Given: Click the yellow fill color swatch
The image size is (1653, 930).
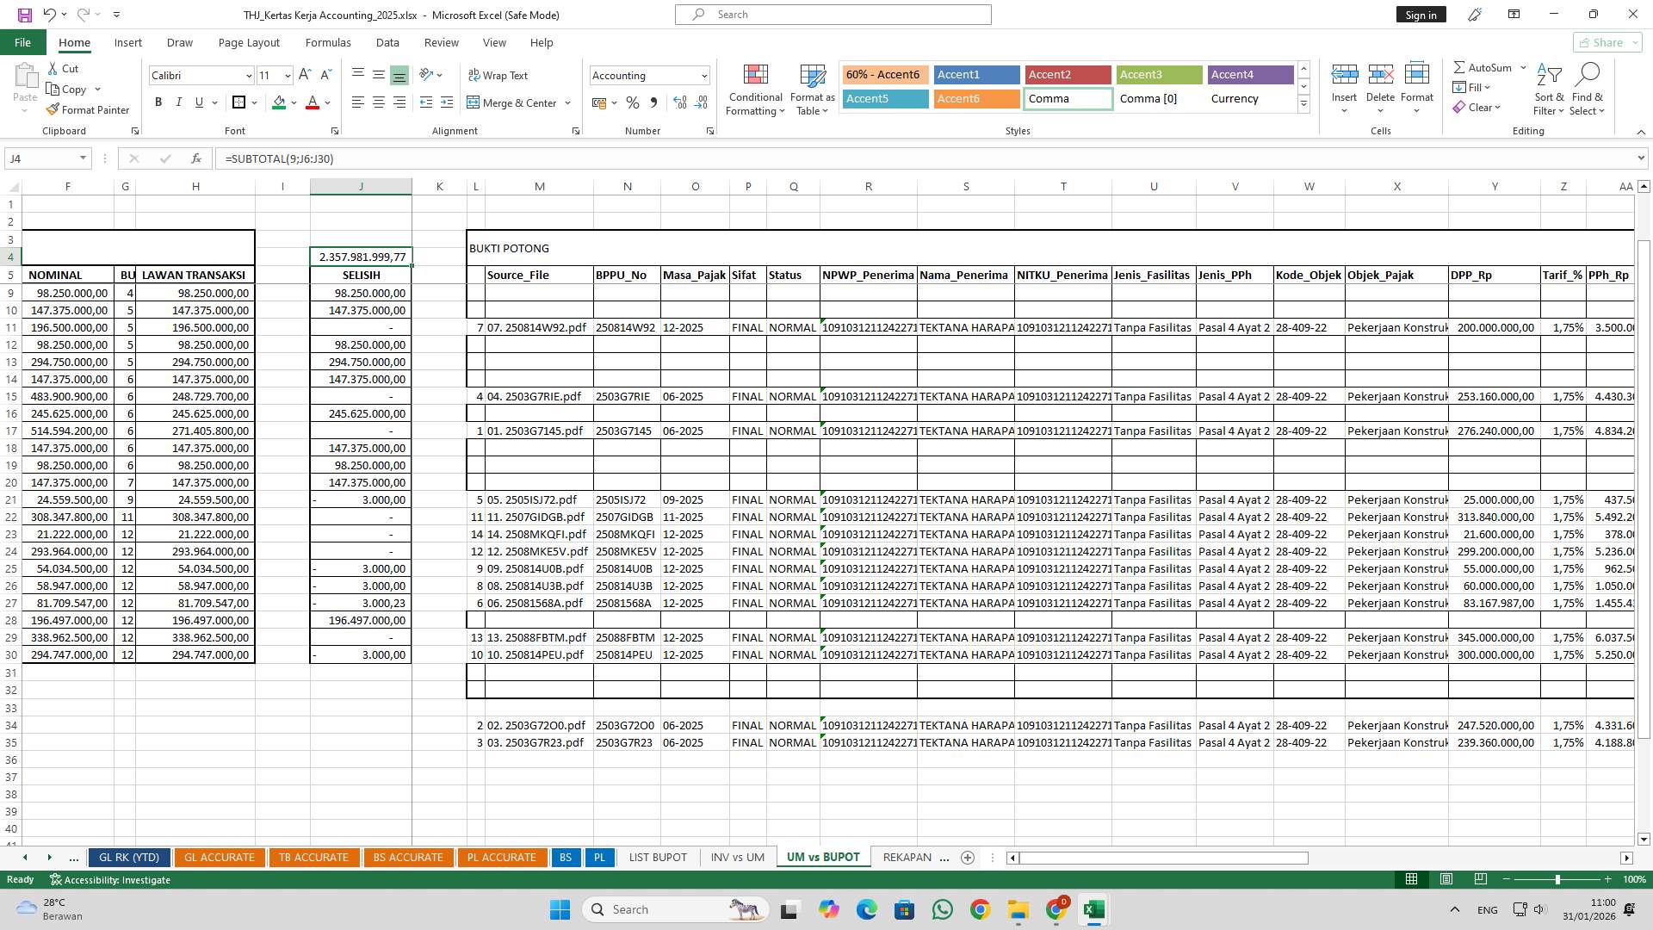Looking at the screenshot, I should click(279, 102).
